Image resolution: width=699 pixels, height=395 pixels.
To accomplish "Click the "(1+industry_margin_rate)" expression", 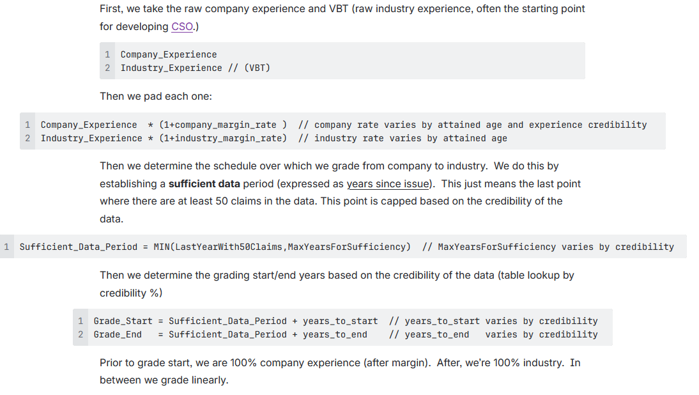I will [x=222, y=139].
